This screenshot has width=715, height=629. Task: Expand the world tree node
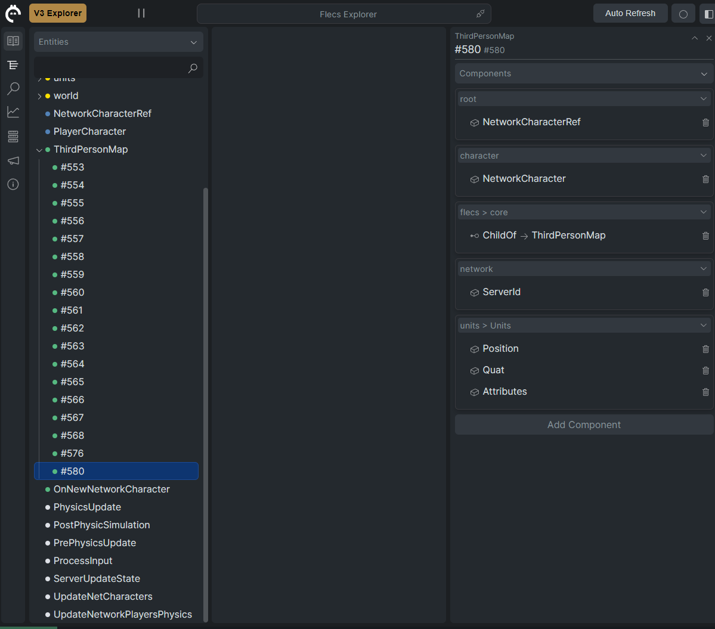(39, 96)
